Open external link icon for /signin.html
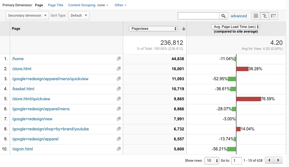The height and width of the screenshot is (167, 289). click(x=118, y=149)
